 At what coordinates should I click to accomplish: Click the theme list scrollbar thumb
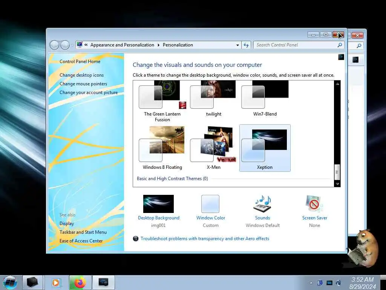pyautogui.click(x=337, y=172)
